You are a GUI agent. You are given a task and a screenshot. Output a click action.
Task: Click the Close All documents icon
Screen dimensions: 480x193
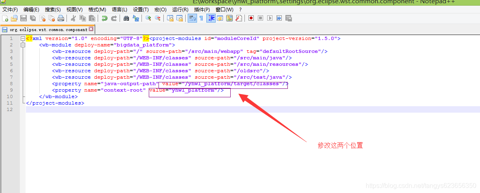(51, 18)
